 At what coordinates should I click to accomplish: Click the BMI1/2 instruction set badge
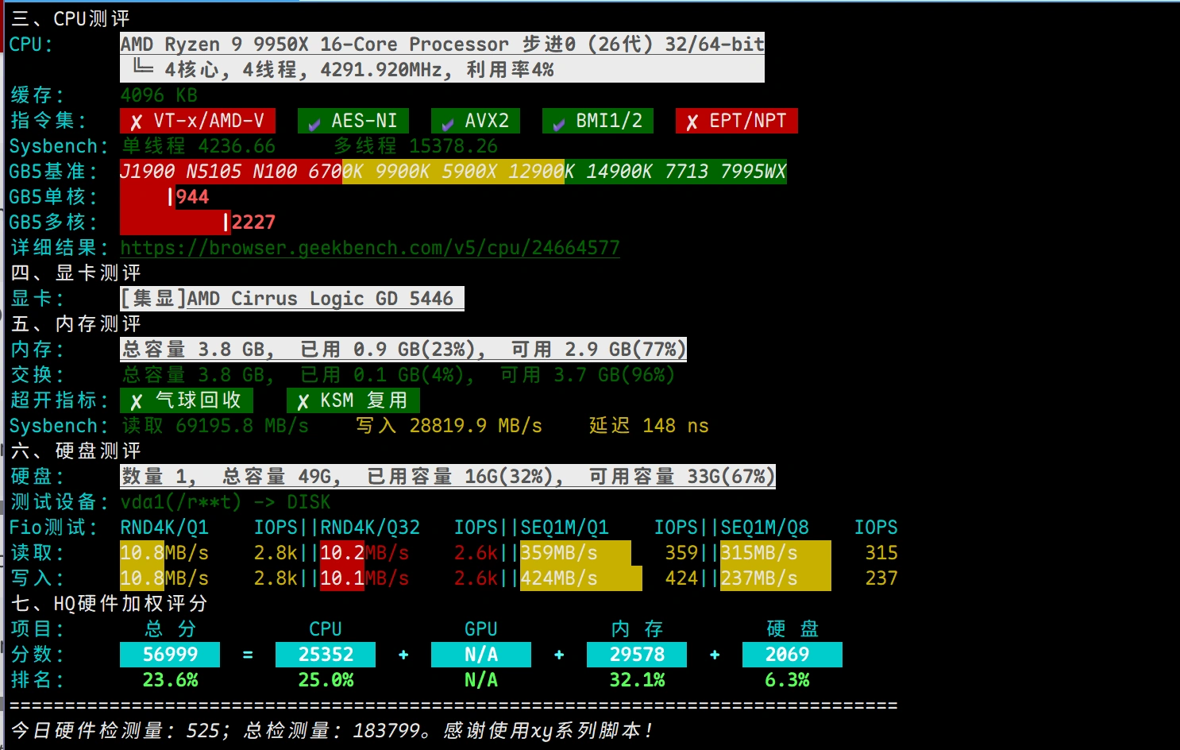click(598, 121)
